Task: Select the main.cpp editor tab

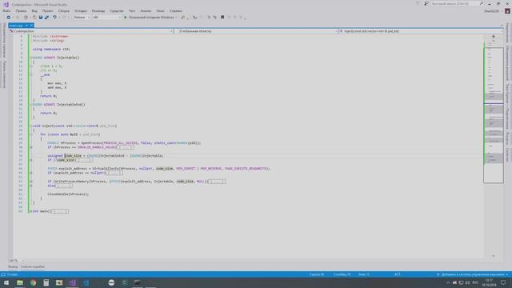Action: (16, 25)
